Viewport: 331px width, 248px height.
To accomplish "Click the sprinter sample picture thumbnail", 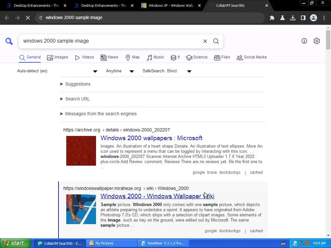I will [81, 209].
